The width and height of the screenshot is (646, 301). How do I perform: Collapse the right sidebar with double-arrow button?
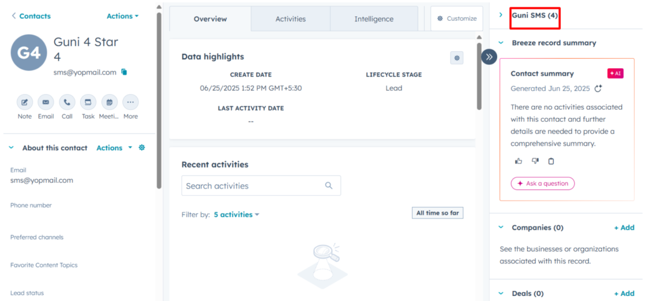[x=489, y=57]
